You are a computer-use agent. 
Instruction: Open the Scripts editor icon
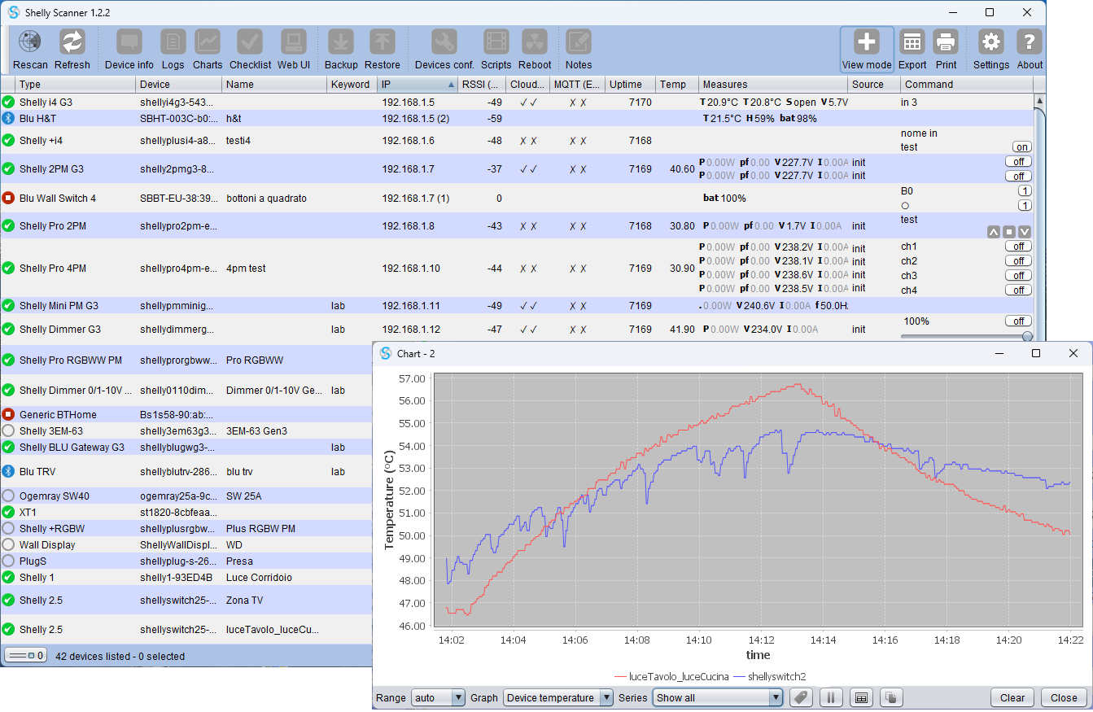[496, 50]
